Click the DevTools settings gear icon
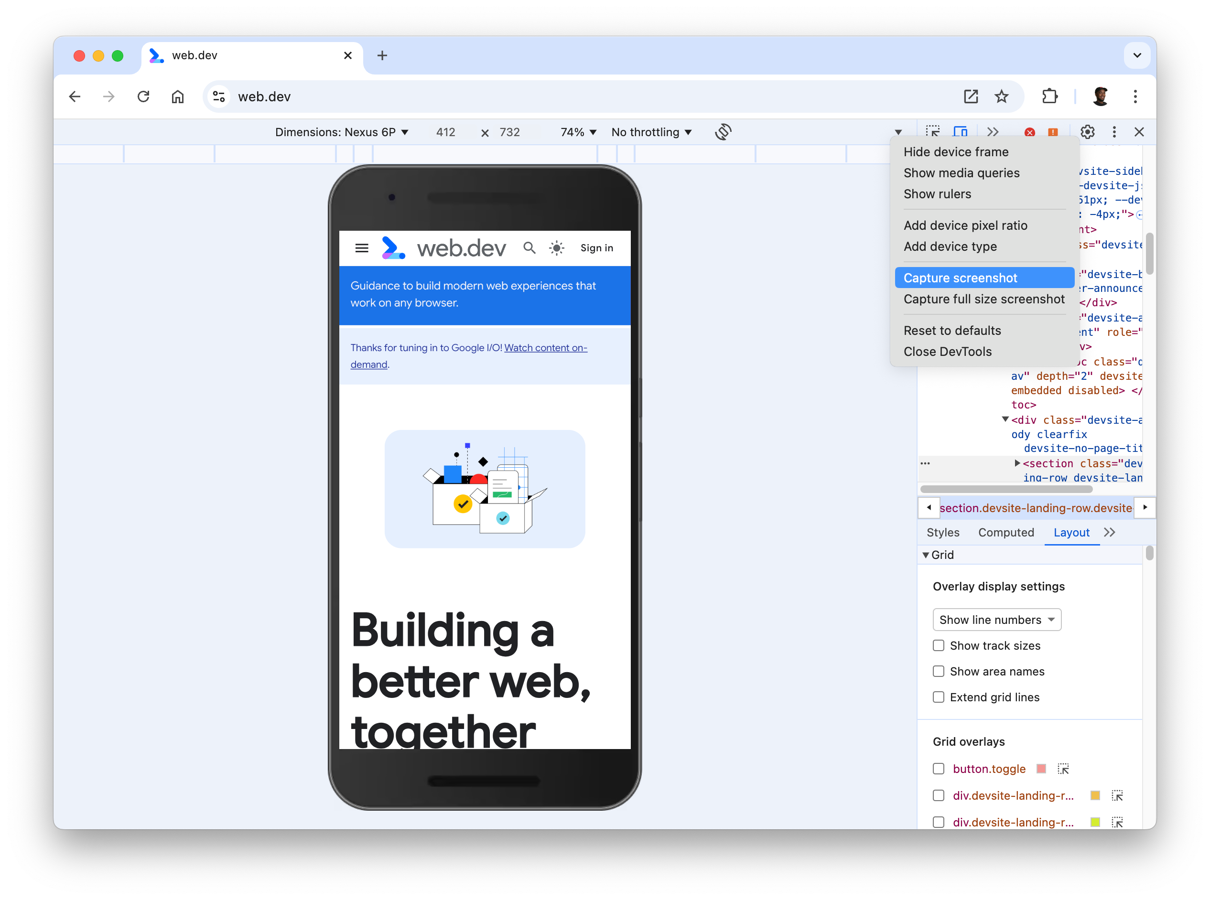Screen dimensions: 1210x900 [1088, 132]
